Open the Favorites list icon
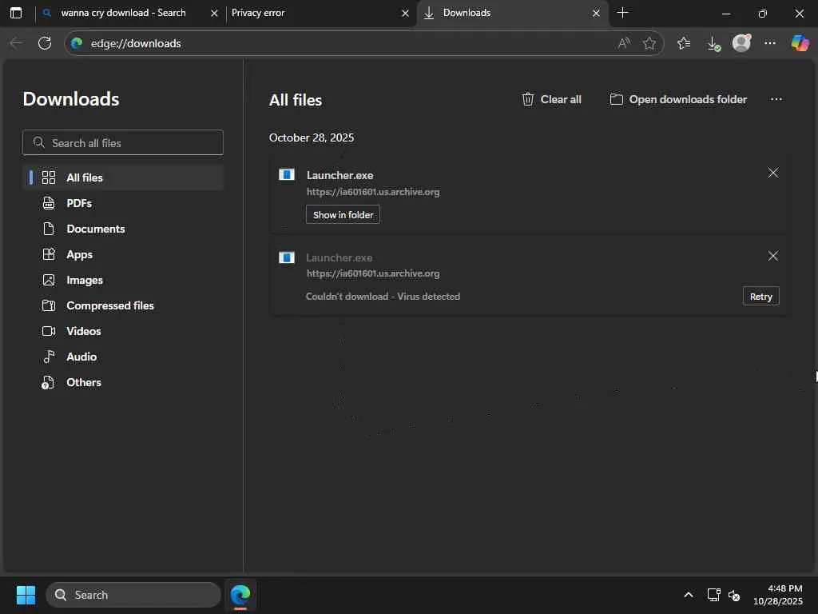Viewport: 818px width, 614px height. 684,43
